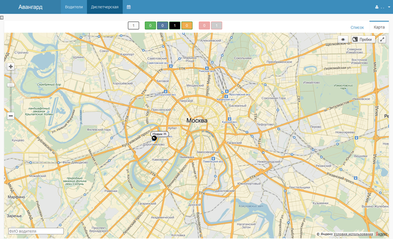
Task: Click the Измайлово district label
Action: 311,82
